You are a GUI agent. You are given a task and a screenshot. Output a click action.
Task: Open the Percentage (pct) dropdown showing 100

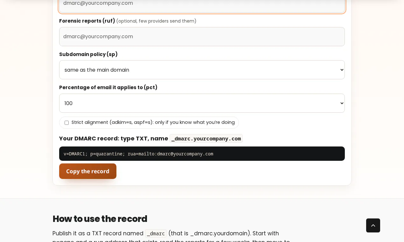click(202, 103)
